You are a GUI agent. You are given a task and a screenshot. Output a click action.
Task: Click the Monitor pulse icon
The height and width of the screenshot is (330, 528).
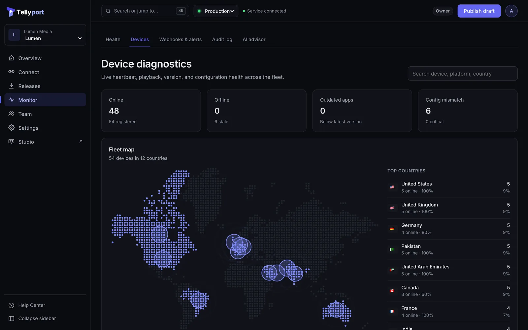click(12, 100)
